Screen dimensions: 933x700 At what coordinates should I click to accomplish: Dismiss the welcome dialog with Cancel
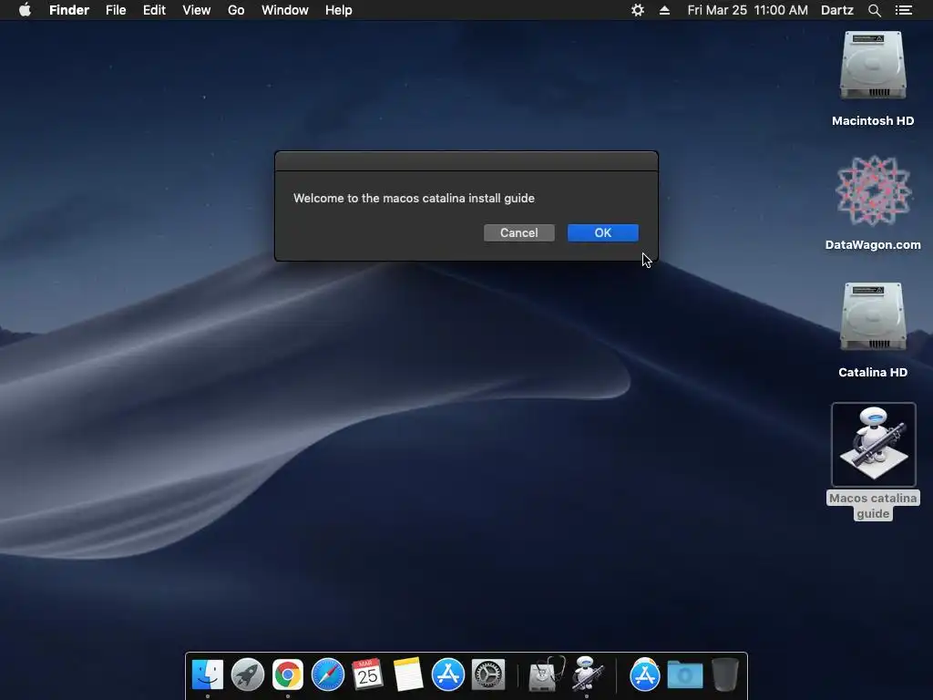coord(518,232)
